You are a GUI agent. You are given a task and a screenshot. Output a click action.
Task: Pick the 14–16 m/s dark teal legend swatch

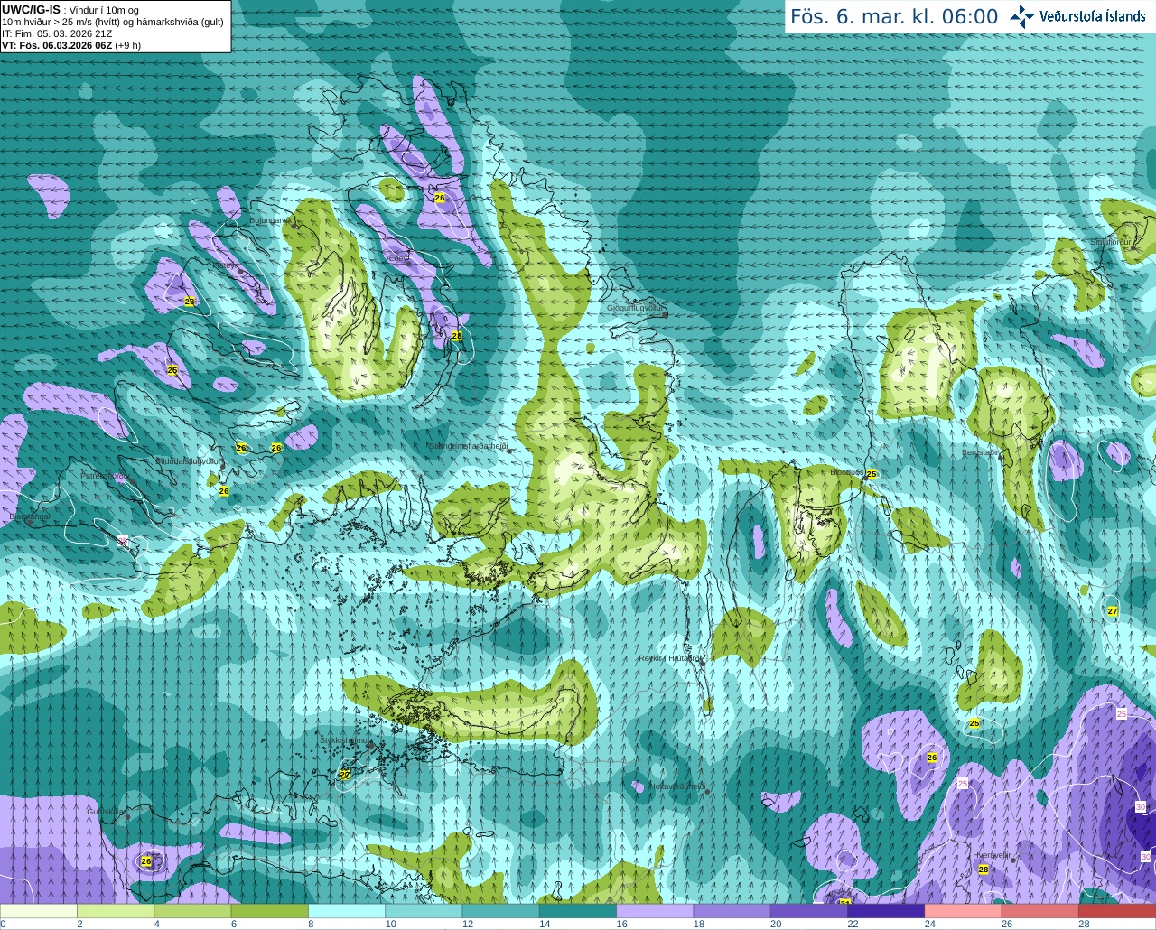point(578,911)
